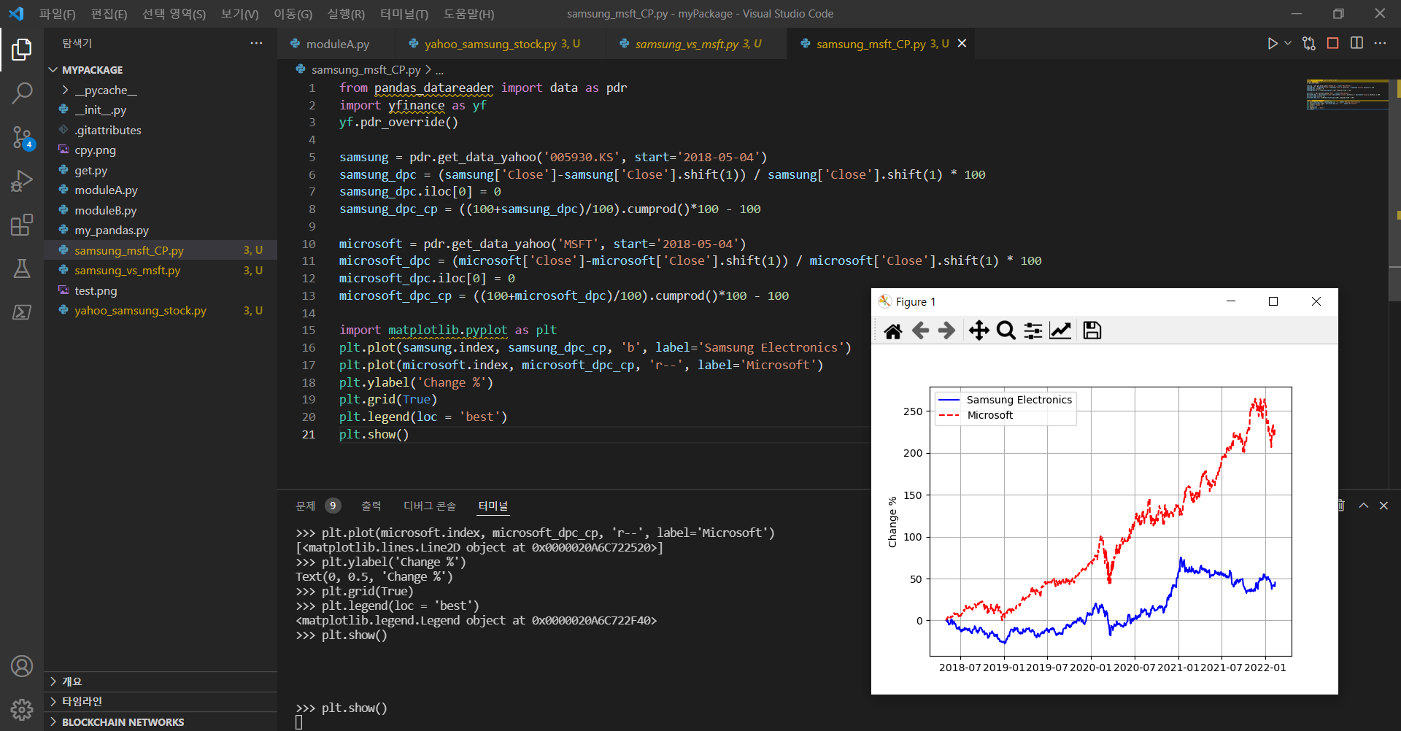This screenshot has height=731, width=1401.
Task: Open the 보기(V) menu
Action: 239,14
